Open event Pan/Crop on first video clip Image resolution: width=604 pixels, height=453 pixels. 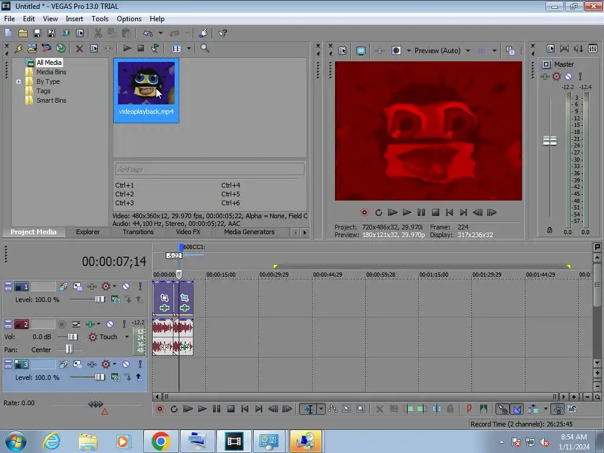tap(165, 298)
